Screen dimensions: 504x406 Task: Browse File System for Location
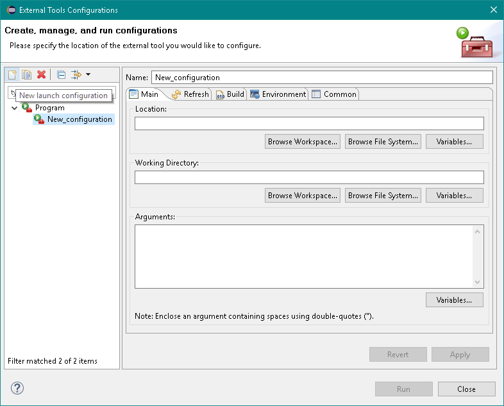pyautogui.click(x=383, y=142)
